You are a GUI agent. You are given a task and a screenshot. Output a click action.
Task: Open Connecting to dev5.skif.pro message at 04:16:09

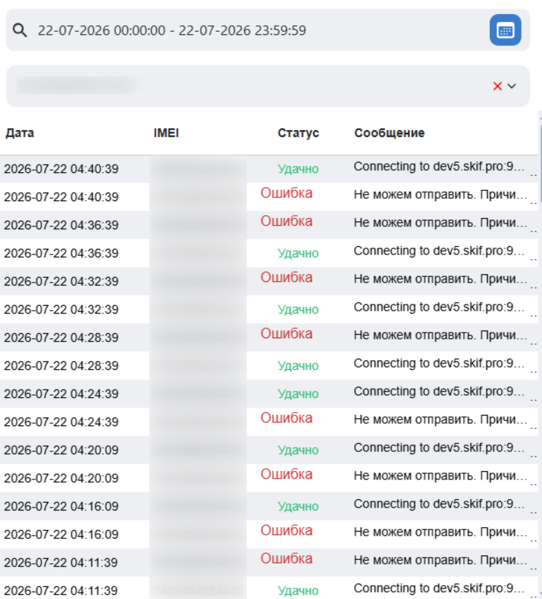(x=439, y=504)
